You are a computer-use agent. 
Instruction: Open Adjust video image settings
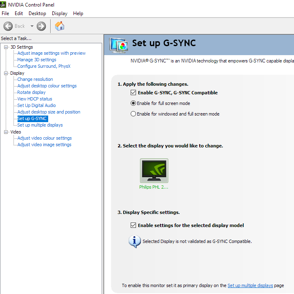[x=44, y=145]
